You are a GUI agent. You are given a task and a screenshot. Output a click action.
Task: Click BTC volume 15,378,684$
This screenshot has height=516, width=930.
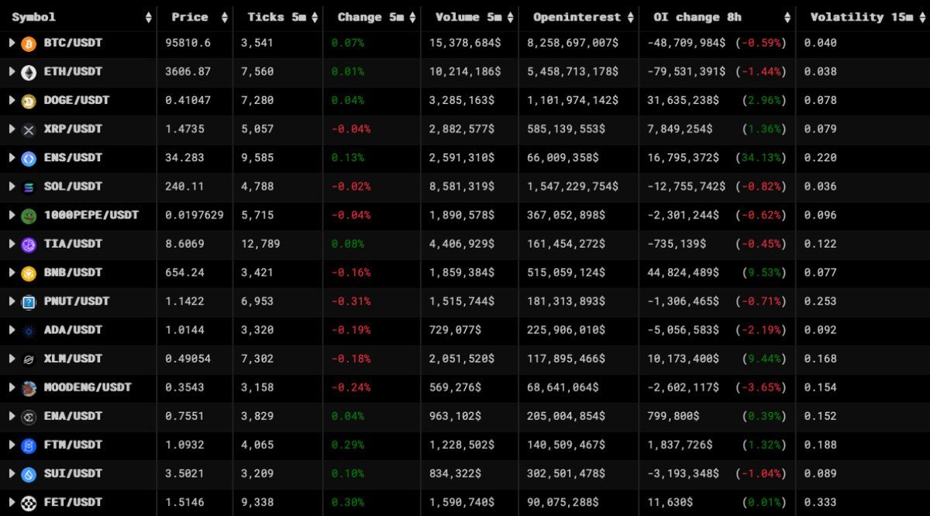[465, 43]
